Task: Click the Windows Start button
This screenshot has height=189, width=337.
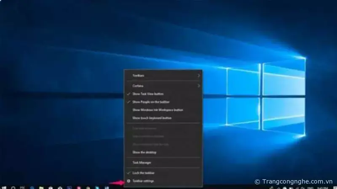Action: coord(4,187)
